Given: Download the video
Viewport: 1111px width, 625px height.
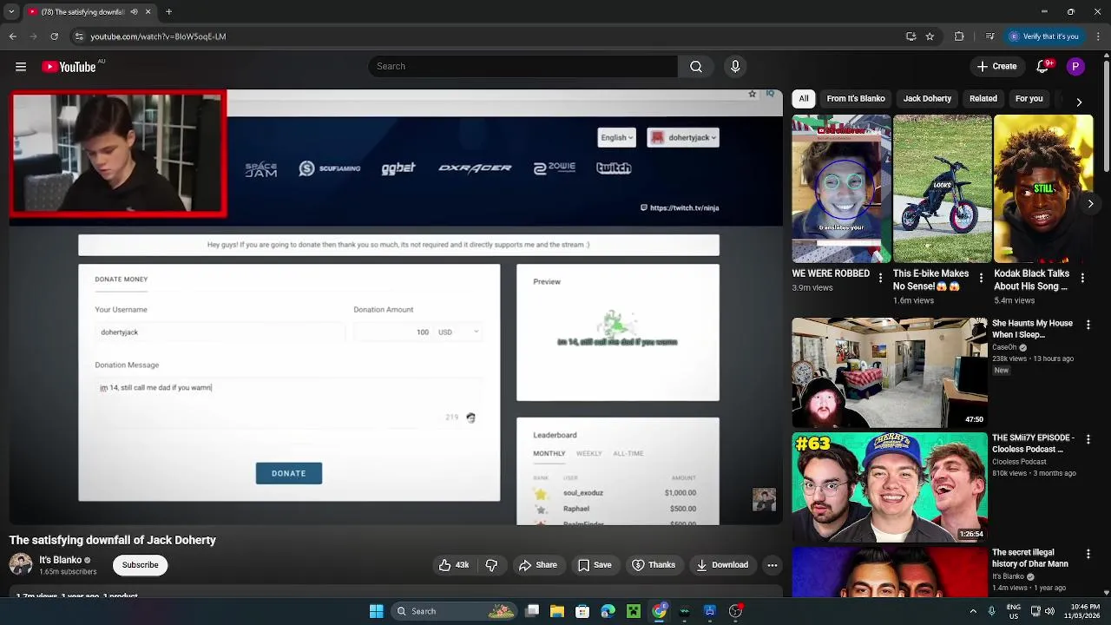Looking at the screenshot, I should click(722, 565).
